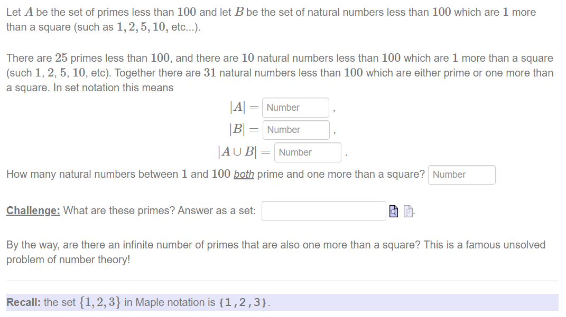Open the answer preview via the document-magnifier icon
This screenshot has width=566, height=317.
pos(394,211)
